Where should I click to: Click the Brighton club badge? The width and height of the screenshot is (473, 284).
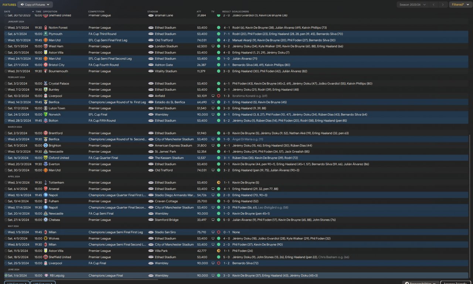click(x=45, y=145)
